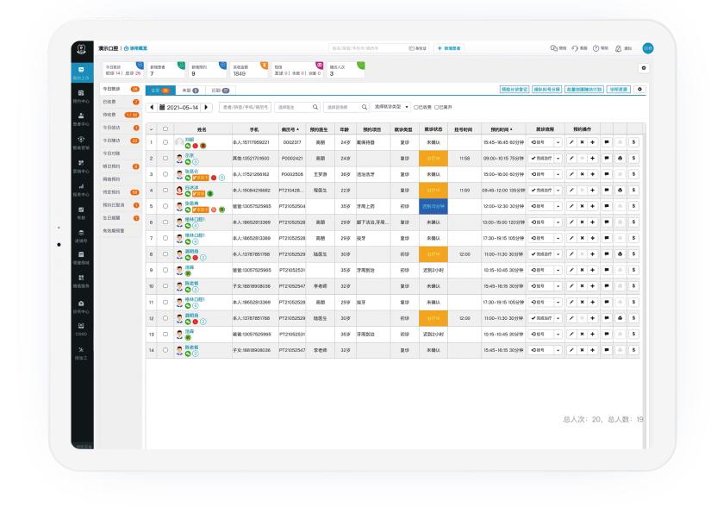Tick the checkbox for row 11
The image size is (717, 507).
[x=165, y=302]
